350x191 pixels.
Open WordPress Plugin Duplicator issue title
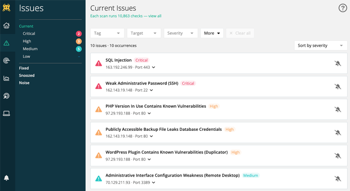tap(166, 152)
